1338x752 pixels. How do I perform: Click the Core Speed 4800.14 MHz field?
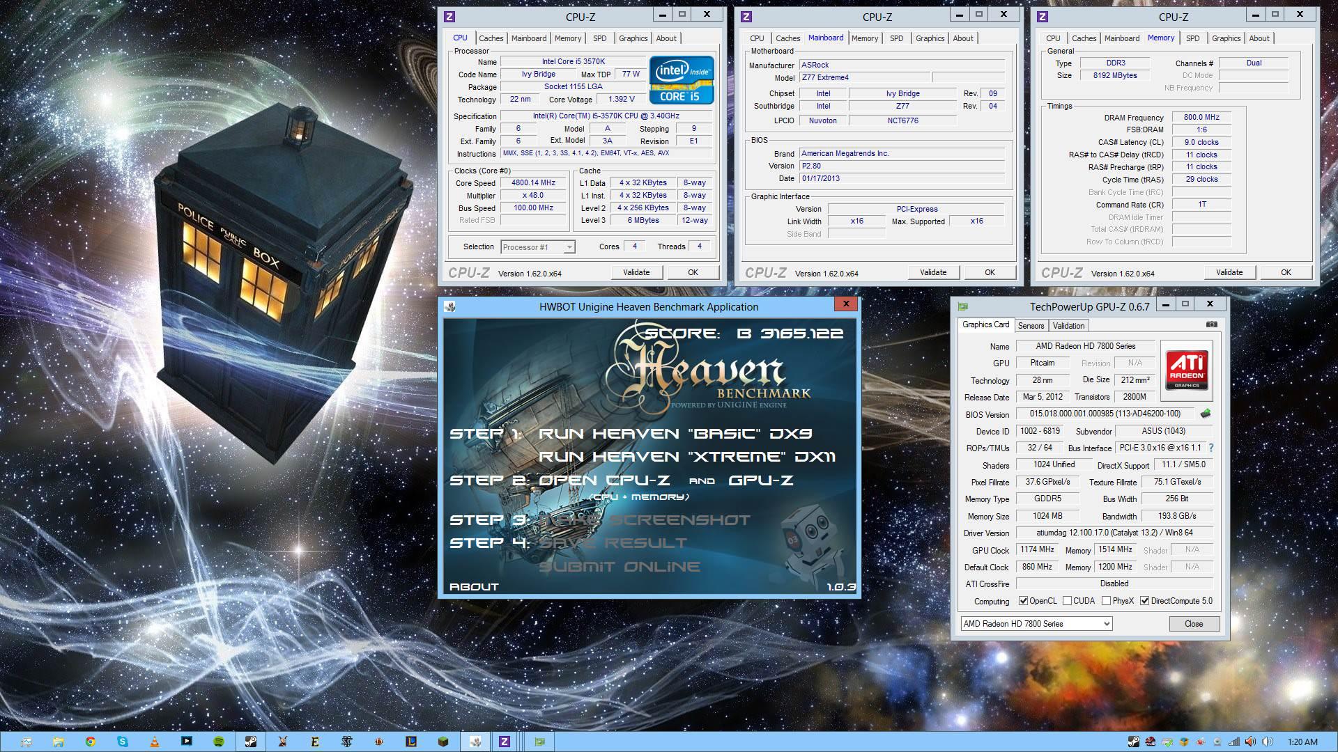click(x=534, y=183)
